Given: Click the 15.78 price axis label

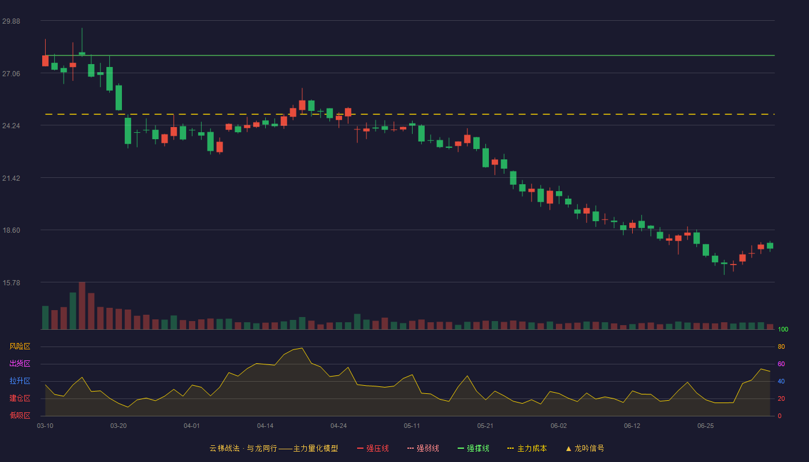Looking at the screenshot, I should 11,282.
